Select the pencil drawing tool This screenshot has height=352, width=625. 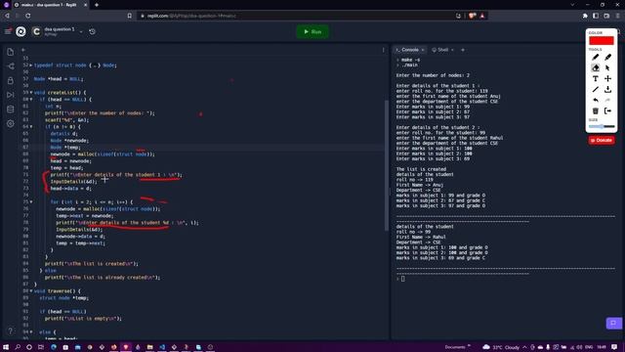(595, 57)
